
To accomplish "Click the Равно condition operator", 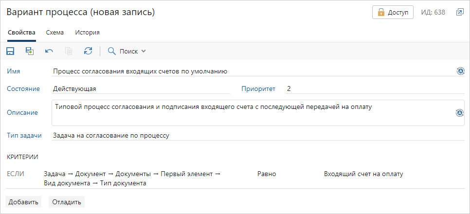I will [267, 174].
